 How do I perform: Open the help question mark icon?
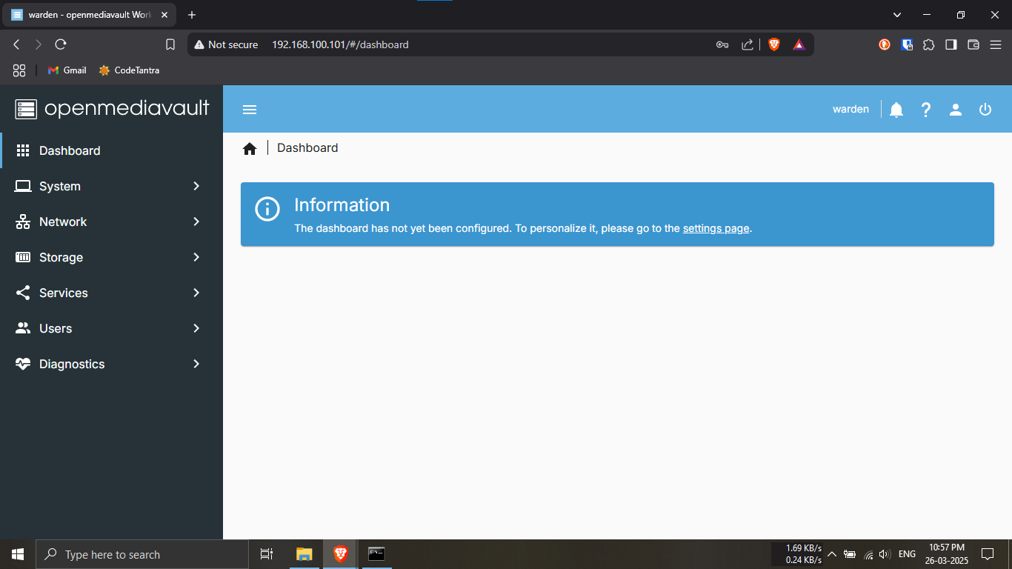coord(926,110)
